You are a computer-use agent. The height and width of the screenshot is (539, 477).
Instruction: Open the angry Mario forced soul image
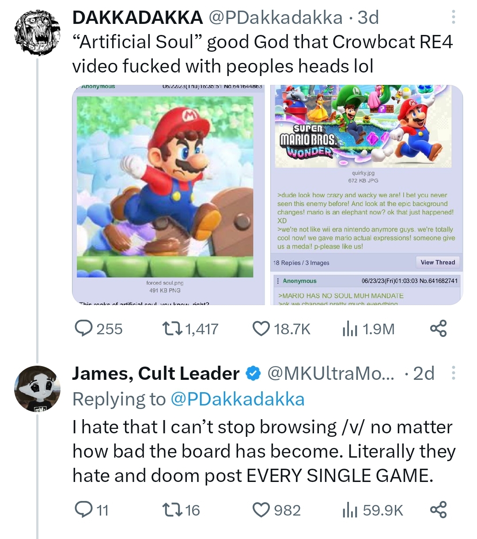tap(168, 195)
